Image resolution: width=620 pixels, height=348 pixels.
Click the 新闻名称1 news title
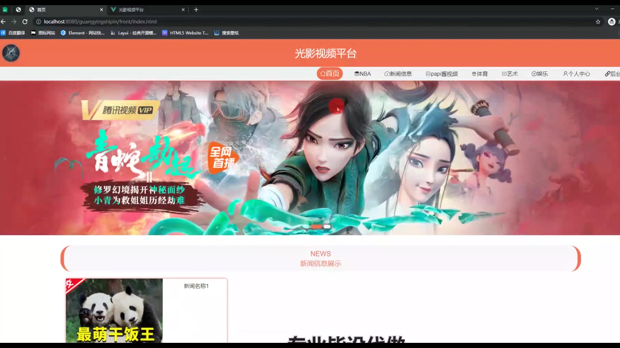[196, 286]
